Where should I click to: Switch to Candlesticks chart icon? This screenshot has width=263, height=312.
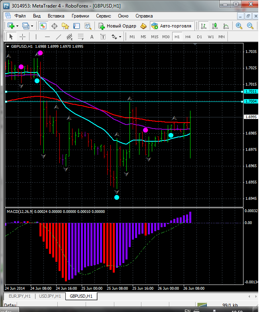[x=214, y=26]
